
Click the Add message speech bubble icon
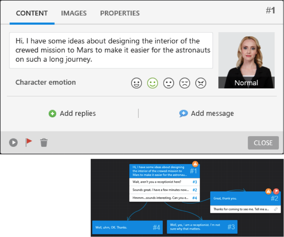tap(184, 114)
